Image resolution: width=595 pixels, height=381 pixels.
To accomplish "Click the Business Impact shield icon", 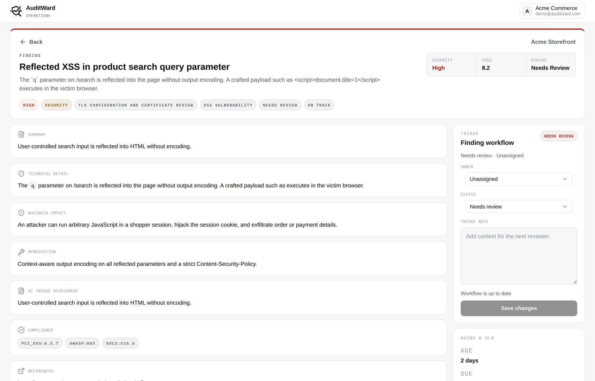I will coord(21,213).
